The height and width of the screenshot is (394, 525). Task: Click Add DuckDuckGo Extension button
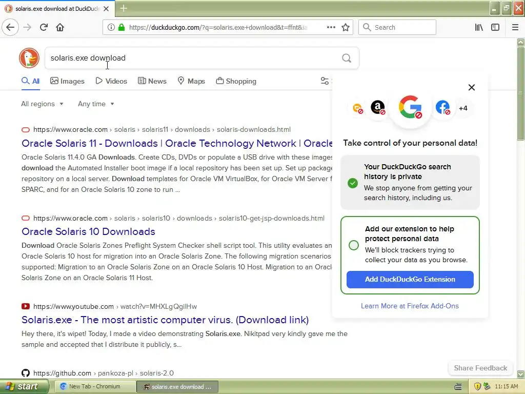coord(410,280)
